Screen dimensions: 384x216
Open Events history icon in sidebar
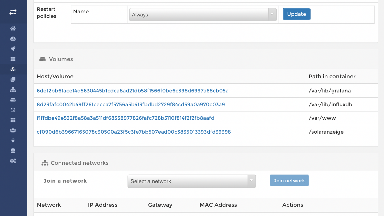[x=13, y=110]
